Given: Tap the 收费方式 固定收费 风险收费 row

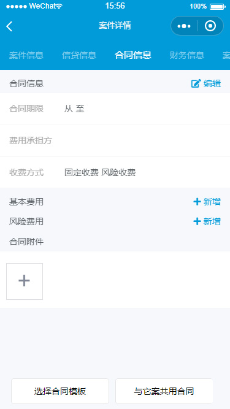Looking at the screenshot, I should pos(115,172).
